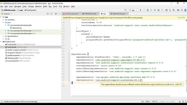This screenshot has width=187, height=105.
Task: Open the VCS menu
Action: tap(60, 6)
